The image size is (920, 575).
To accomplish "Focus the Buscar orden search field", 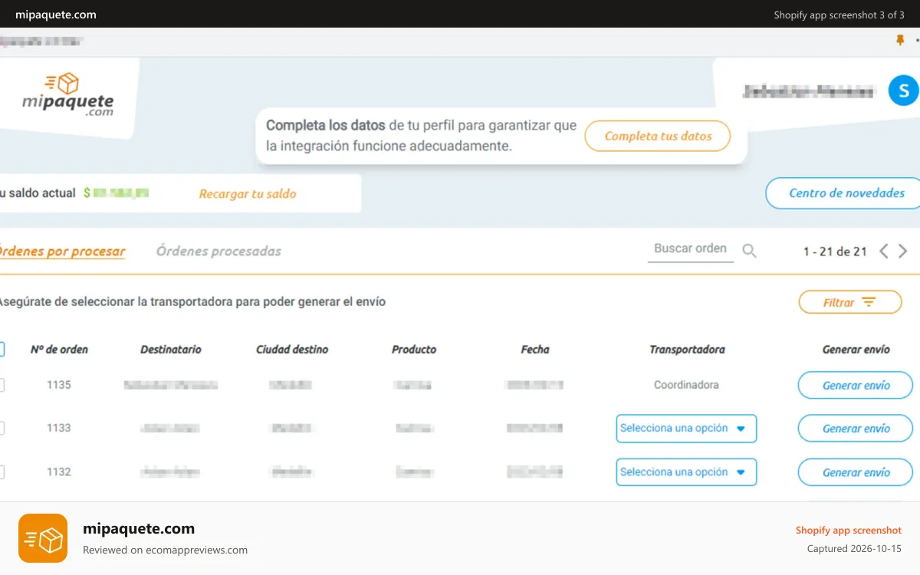I will [691, 249].
